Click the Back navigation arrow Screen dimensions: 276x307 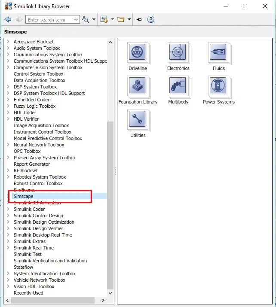click(x=8, y=19)
